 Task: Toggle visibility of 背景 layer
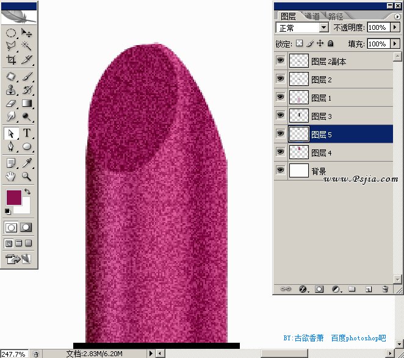click(281, 170)
